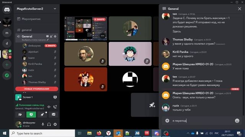Start an activity with rocket button
This screenshot has height=137, width=245.
[42, 115]
